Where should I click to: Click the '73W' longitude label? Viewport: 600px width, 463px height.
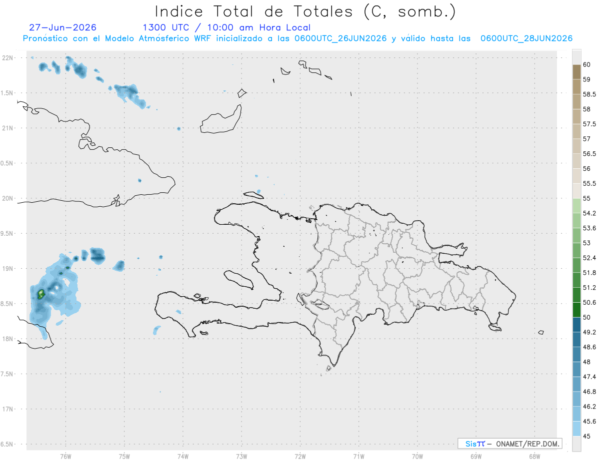pos(241,457)
